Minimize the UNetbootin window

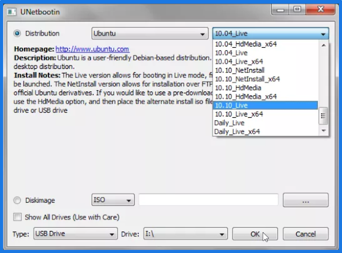point(280,10)
